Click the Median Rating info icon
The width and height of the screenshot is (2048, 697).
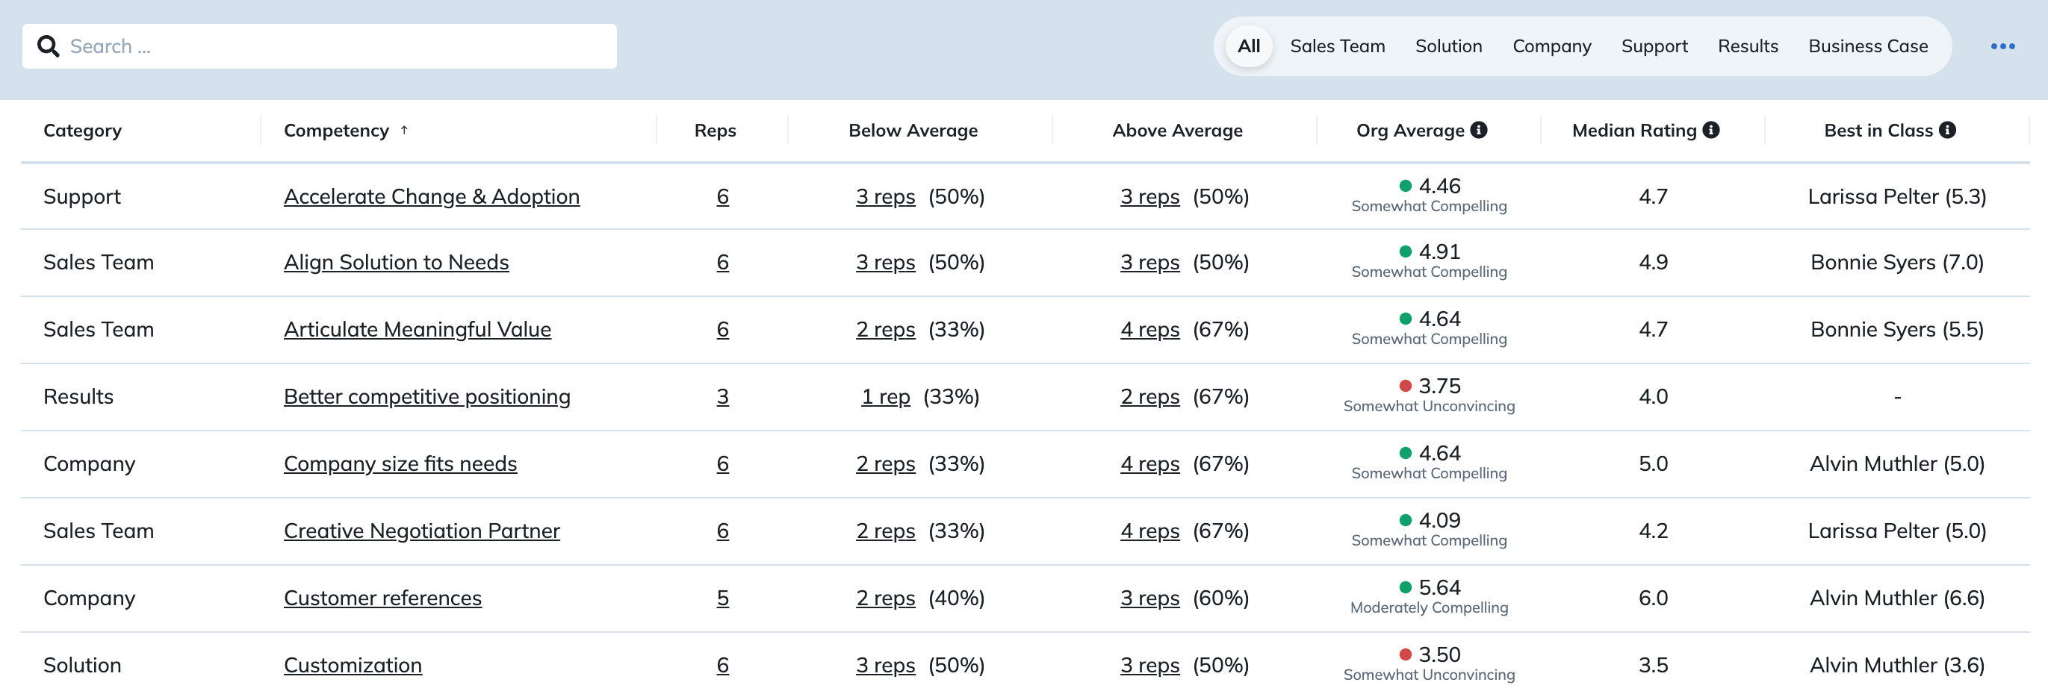pos(1711,130)
